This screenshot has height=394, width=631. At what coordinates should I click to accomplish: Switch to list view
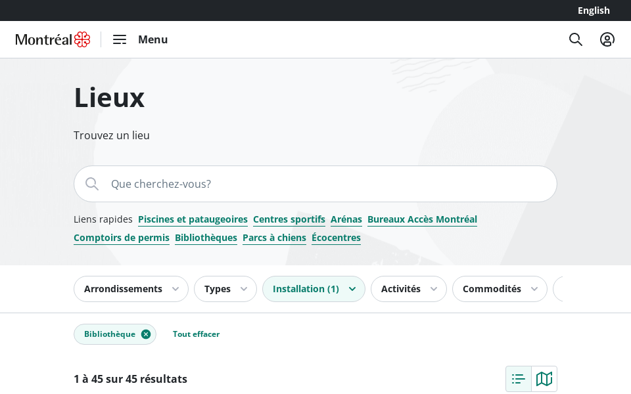pos(519,379)
